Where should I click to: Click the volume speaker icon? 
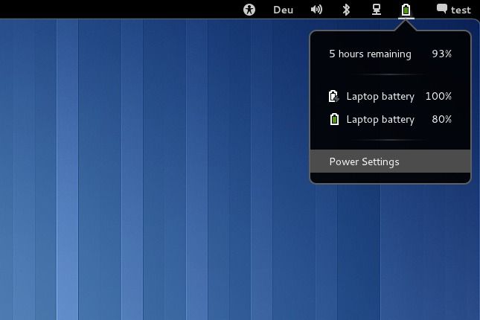(x=316, y=10)
